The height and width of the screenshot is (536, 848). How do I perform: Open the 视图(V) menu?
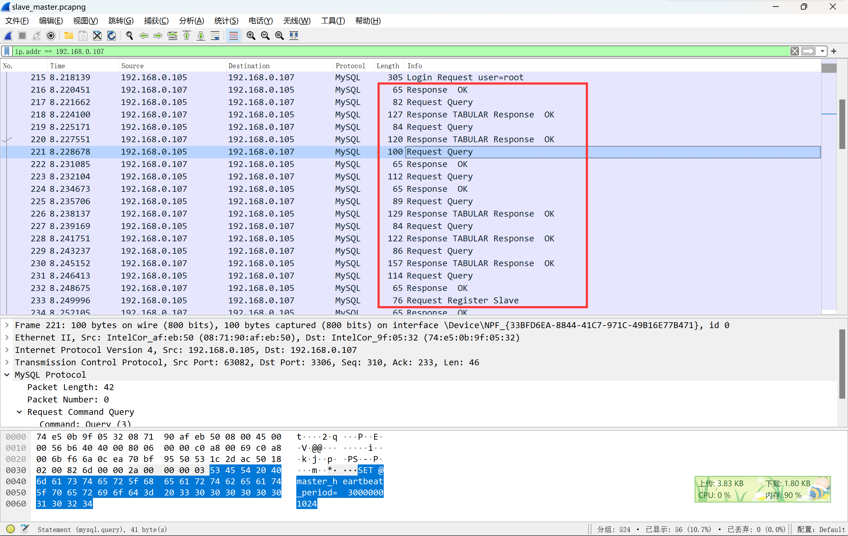[86, 21]
